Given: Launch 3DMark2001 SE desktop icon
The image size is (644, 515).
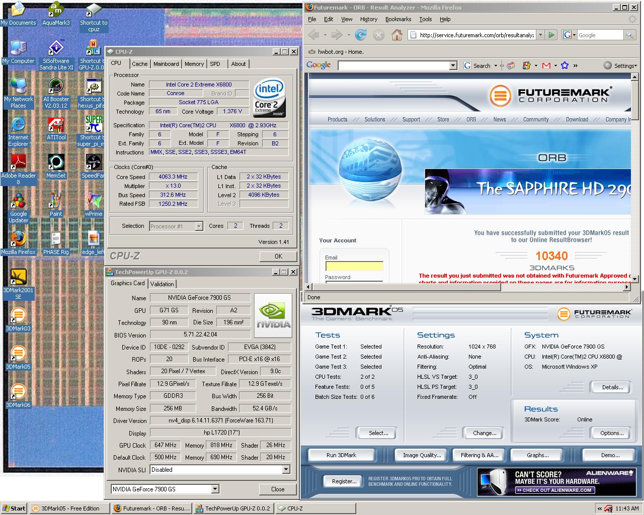Looking at the screenshot, I should [x=18, y=284].
